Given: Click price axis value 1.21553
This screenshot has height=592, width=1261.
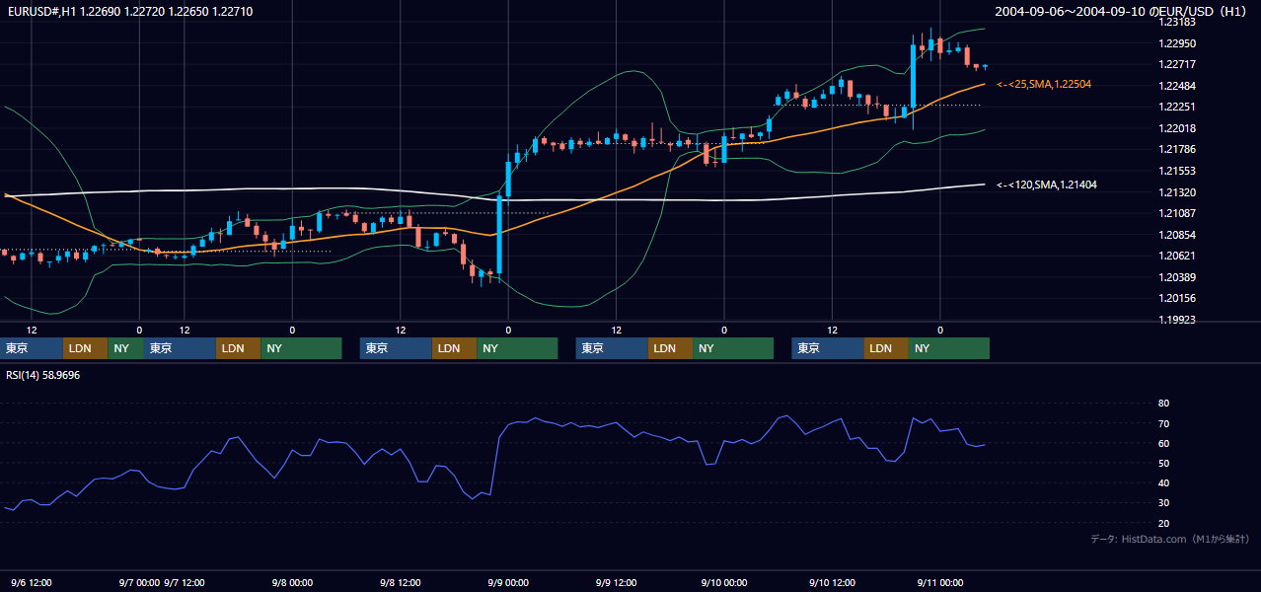Looking at the screenshot, I should [1177, 171].
